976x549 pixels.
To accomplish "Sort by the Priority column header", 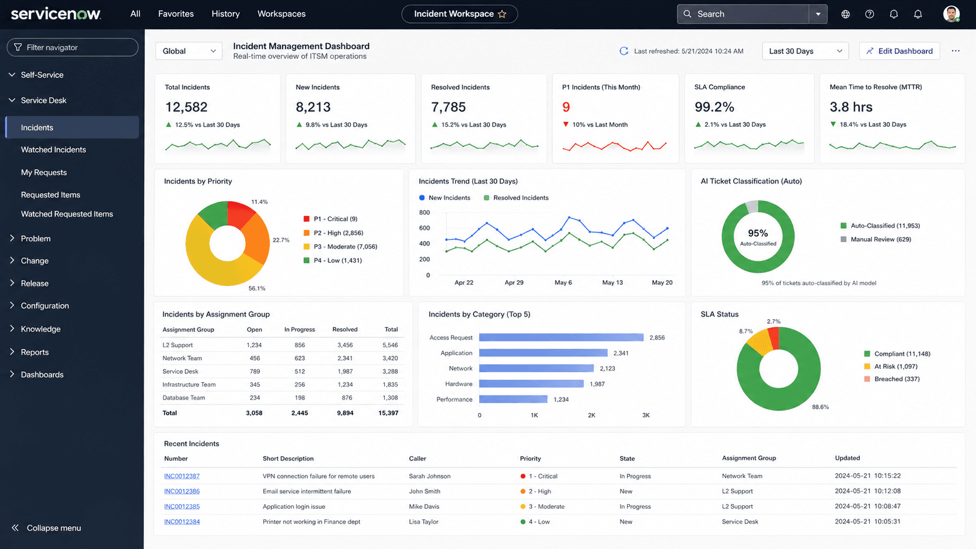I will [530, 459].
